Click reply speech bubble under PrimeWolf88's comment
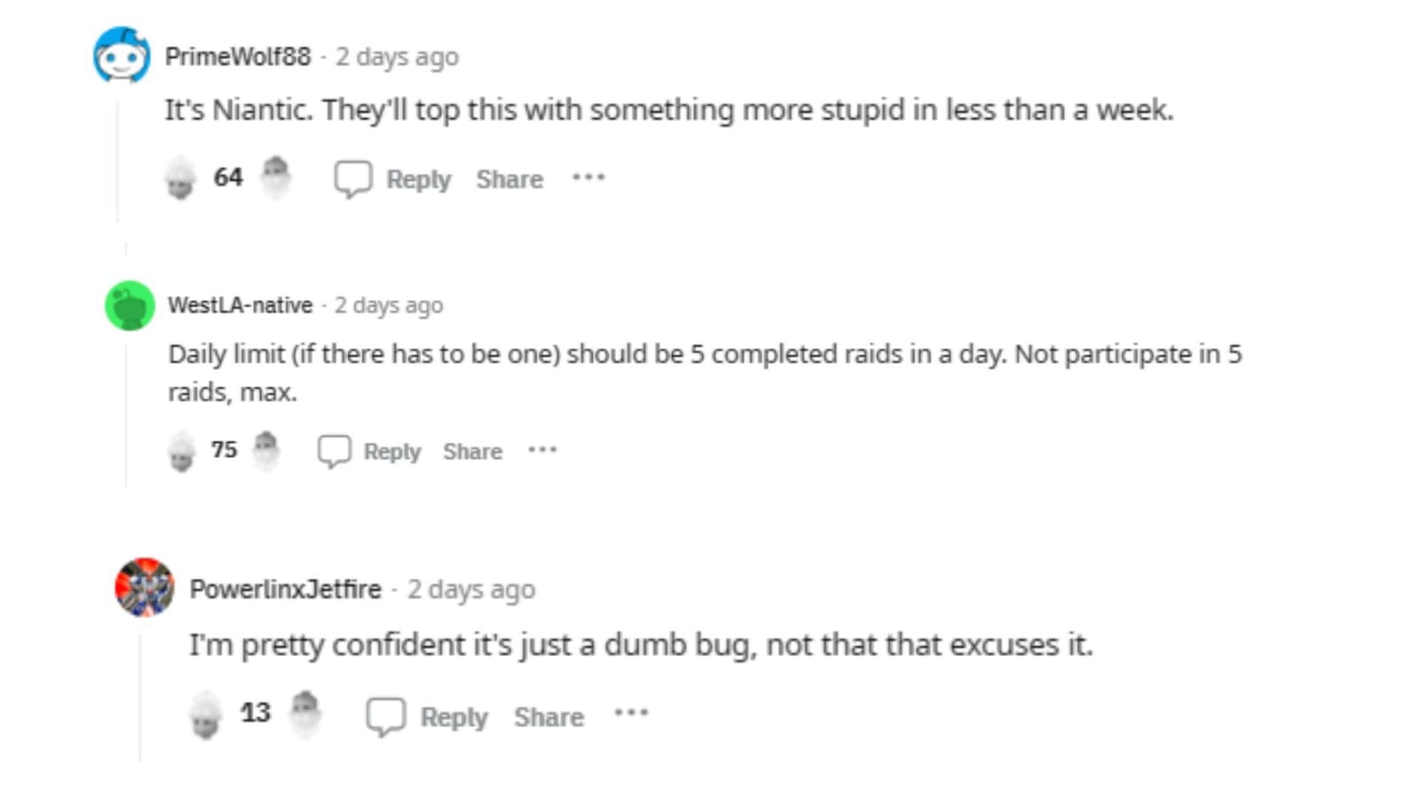The image size is (1420, 799). 352,178
